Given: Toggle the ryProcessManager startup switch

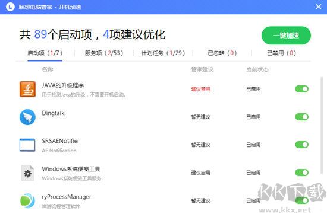Looking at the screenshot, I should coord(302,200).
